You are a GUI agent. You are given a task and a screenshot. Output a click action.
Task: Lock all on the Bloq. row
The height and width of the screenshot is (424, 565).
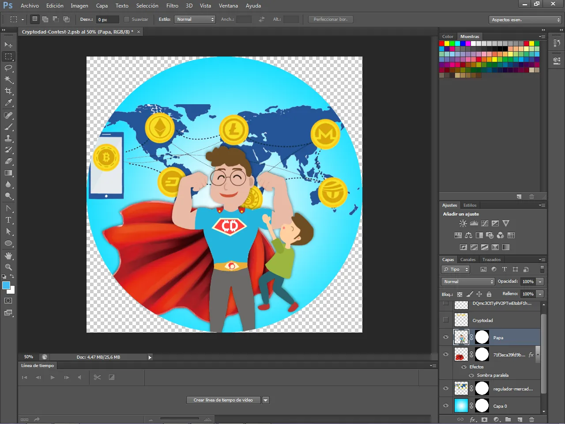pos(489,294)
